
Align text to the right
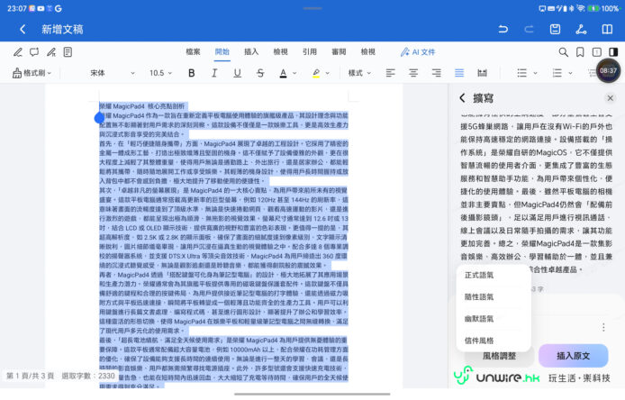point(437,73)
